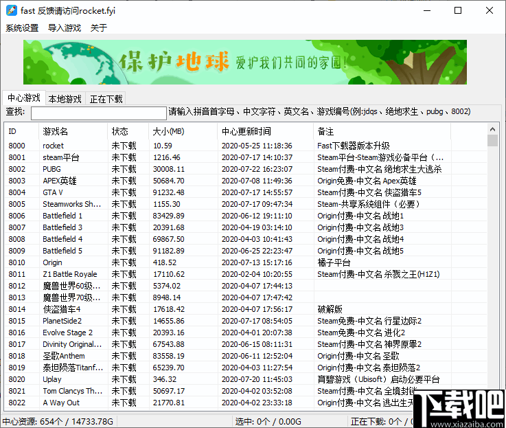
Task: Select the Z1 Battle Royale row
Action: point(246,274)
